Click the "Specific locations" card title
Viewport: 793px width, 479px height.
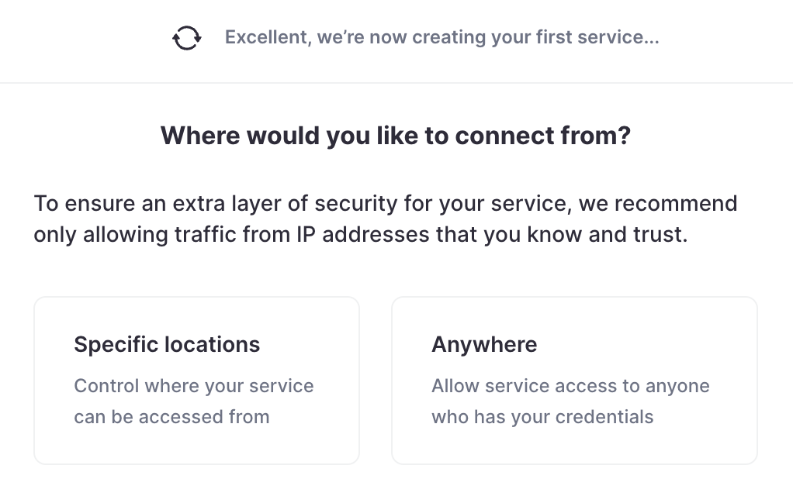[166, 344]
